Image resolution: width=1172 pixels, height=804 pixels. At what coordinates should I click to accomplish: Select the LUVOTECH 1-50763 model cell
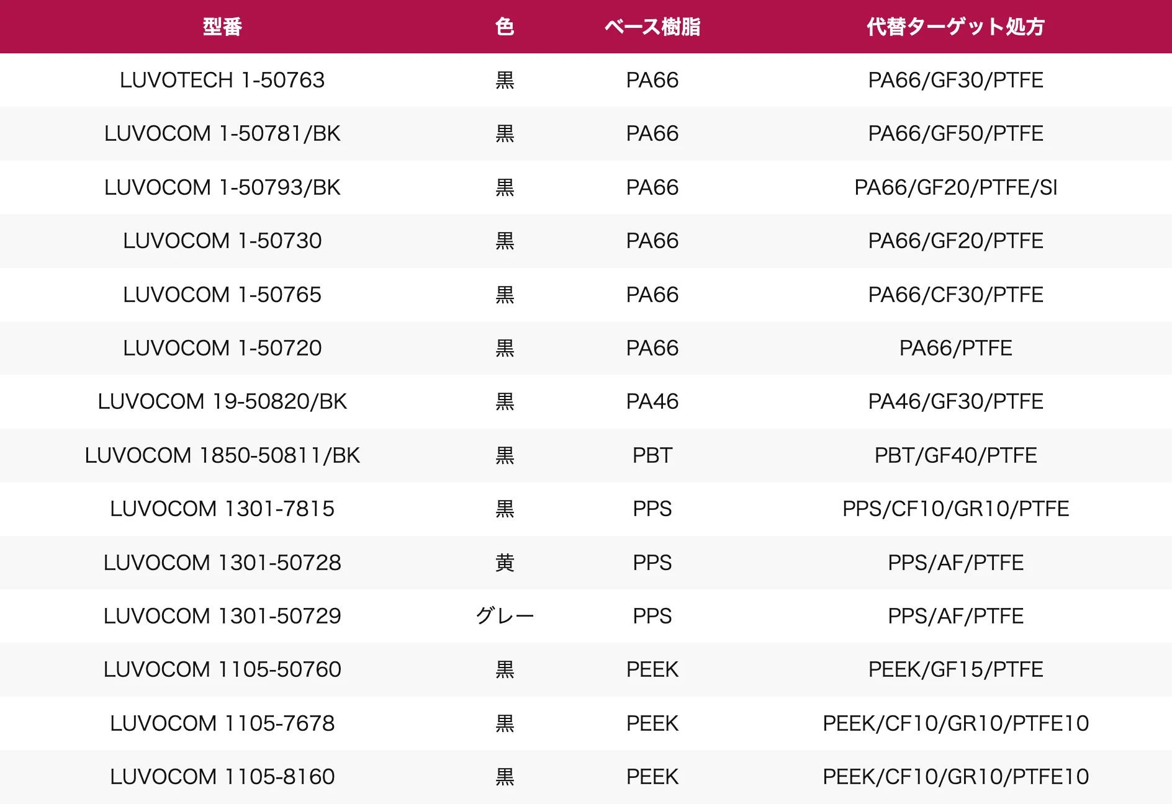(222, 80)
